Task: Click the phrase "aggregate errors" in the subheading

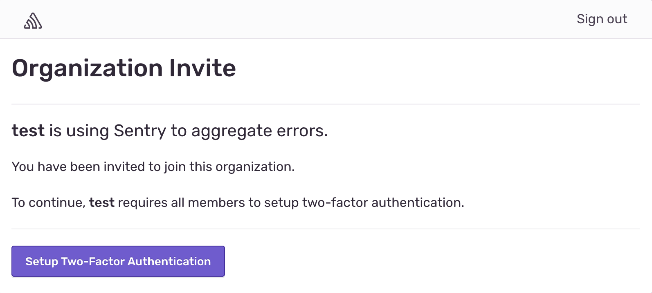Action: click(259, 131)
